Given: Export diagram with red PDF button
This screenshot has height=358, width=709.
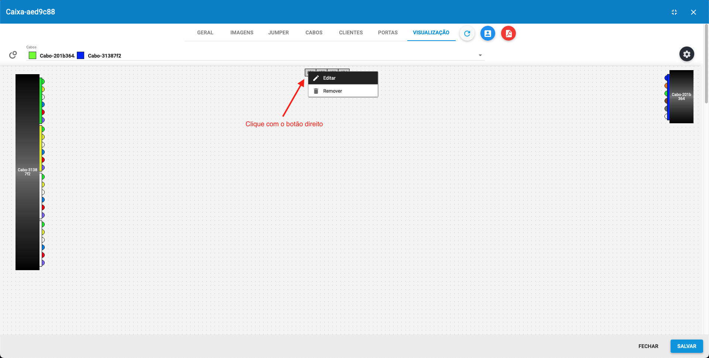Looking at the screenshot, I should point(508,33).
